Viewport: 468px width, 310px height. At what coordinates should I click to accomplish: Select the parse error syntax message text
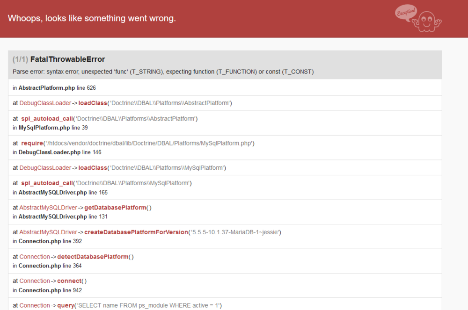click(163, 72)
